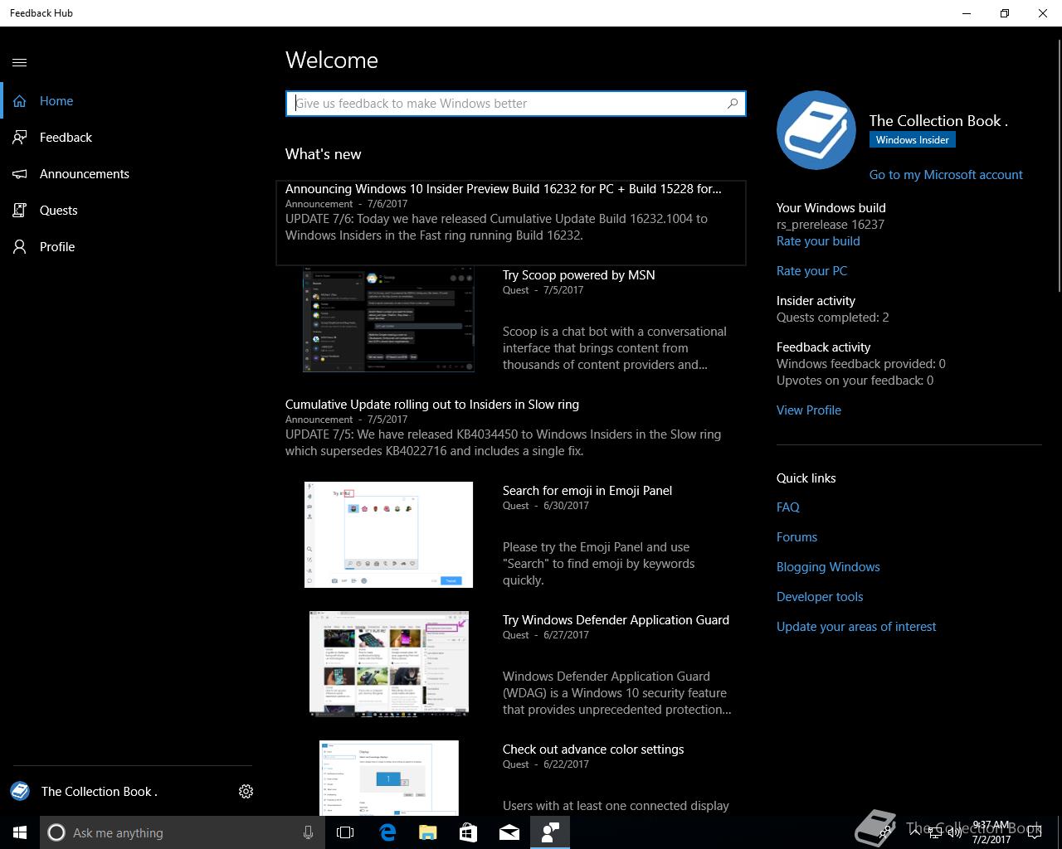Image resolution: width=1062 pixels, height=849 pixels.
Task: Open Emoji Panel quest thumbnail
Action: pos(388,535)
